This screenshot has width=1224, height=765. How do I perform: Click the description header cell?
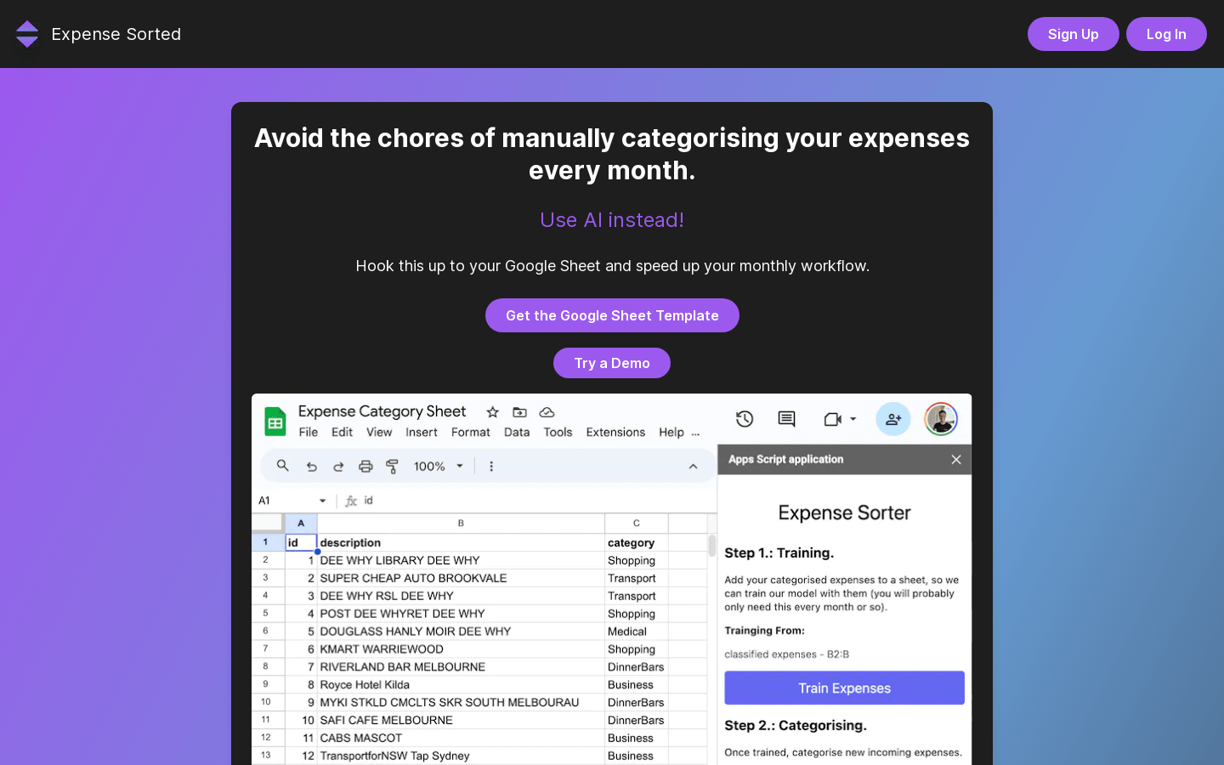[461, 542]
